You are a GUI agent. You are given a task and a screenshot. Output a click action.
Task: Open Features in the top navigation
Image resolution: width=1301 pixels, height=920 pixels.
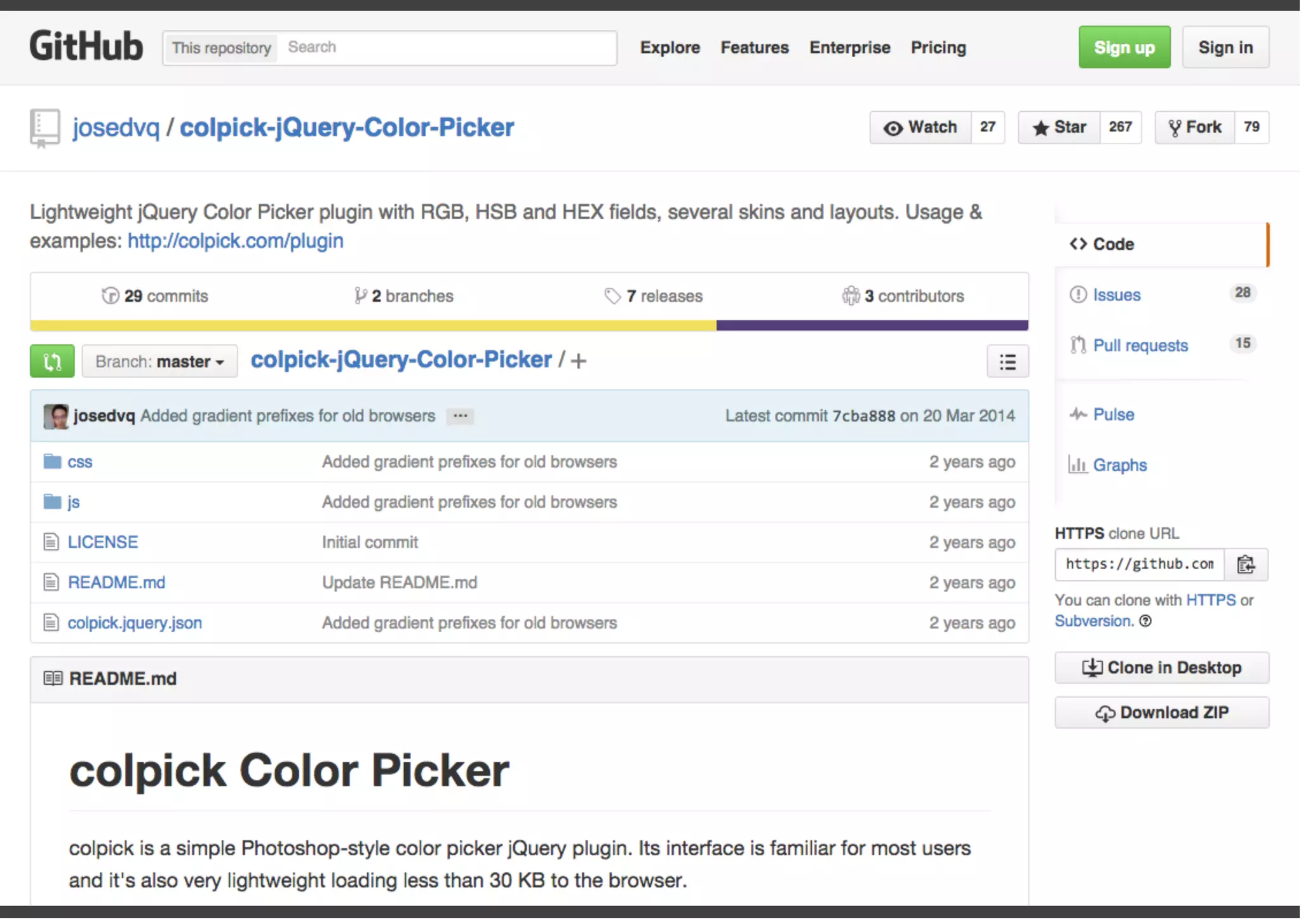(755, 48)
